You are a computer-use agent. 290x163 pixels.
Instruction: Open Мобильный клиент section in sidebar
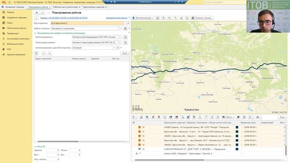[x=15, y=44]
